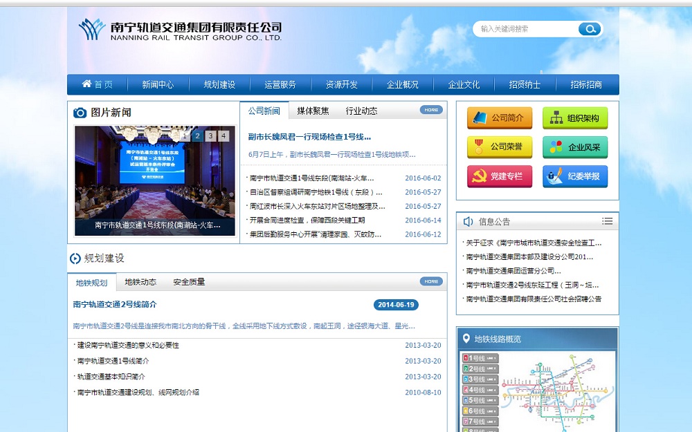Viewport: 692px width, 432px height.
Task: Switch to 行业动态 tab
Action: point(361,111)
